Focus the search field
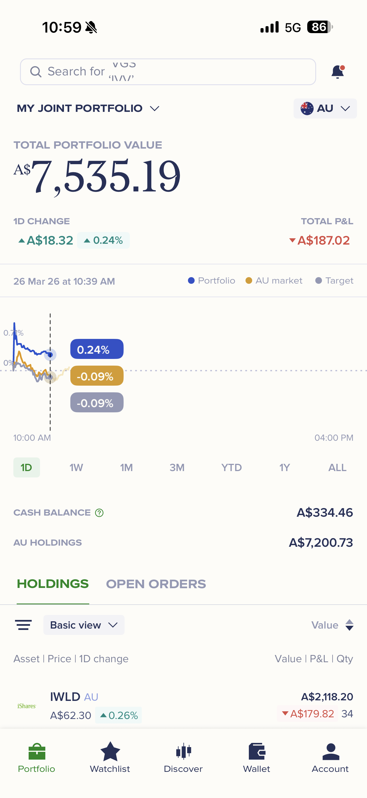 click(168, 72)
